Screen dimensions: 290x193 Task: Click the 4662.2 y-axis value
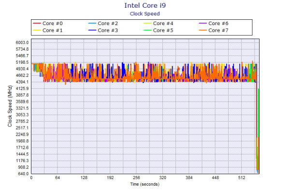[x=22, y=75]
